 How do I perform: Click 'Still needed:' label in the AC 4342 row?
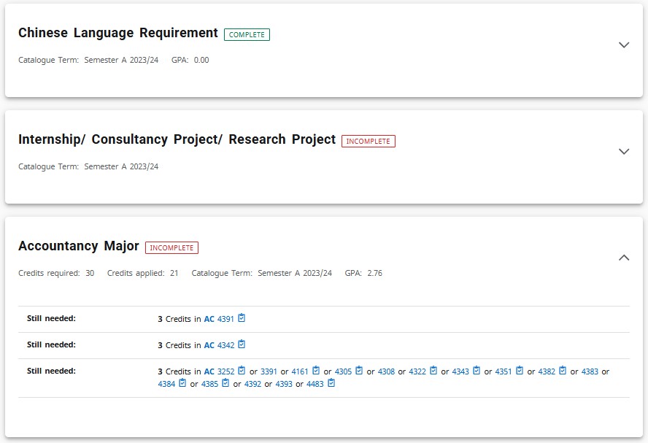point(51,344)
